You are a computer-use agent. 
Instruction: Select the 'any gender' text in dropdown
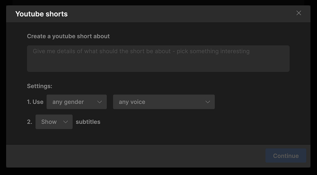click(x=68, y=102)
